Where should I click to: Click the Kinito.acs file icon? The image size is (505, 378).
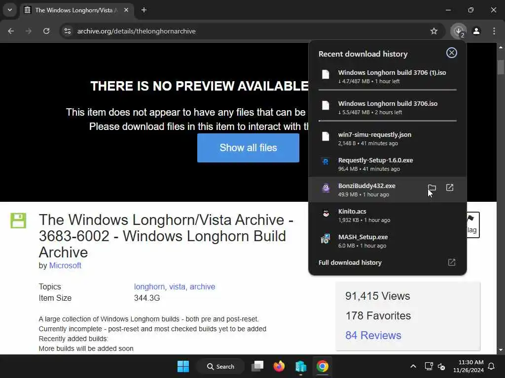[x=326, y=213]
